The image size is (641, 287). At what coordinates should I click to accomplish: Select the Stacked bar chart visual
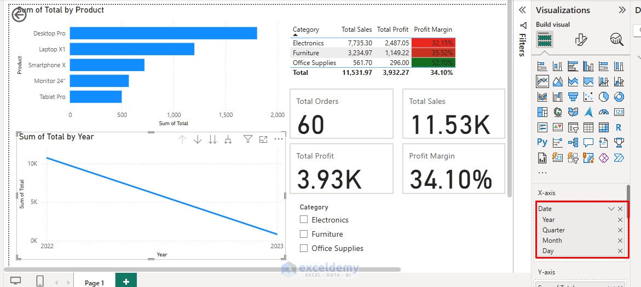click(542, 66)
